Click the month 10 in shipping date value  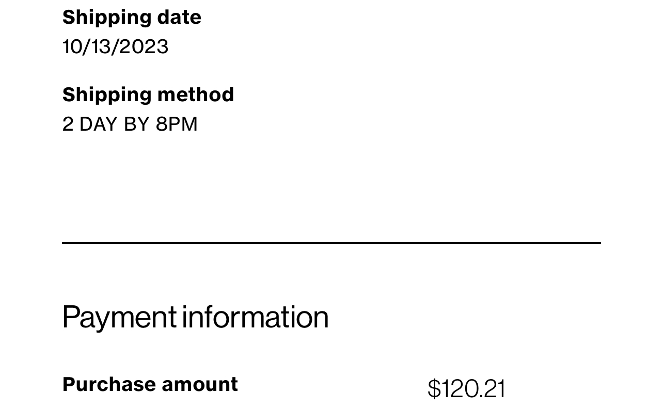point(72,46)
